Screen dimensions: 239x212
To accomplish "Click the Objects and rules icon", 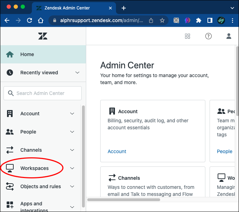I will point(10,186).
